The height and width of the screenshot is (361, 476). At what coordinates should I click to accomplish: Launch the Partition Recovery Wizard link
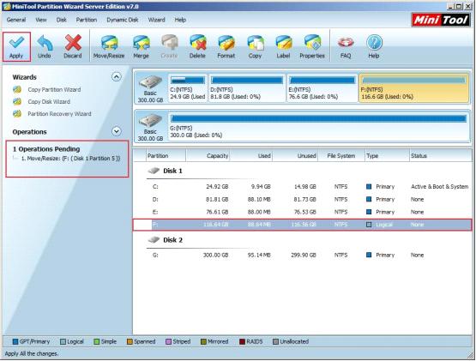point(59,114)
